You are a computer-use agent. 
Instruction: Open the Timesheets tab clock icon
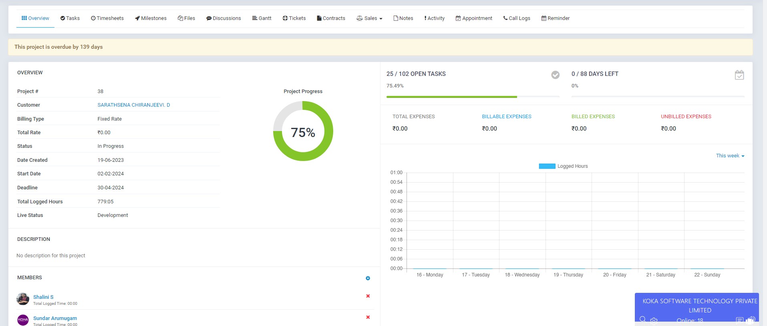click(x=93, y=18)
